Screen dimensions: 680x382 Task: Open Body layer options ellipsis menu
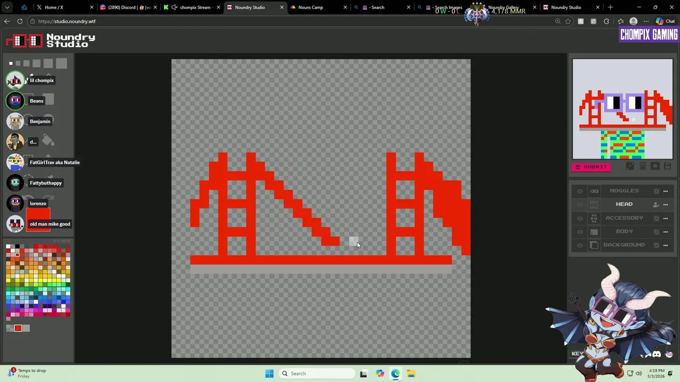click(666, 232)
